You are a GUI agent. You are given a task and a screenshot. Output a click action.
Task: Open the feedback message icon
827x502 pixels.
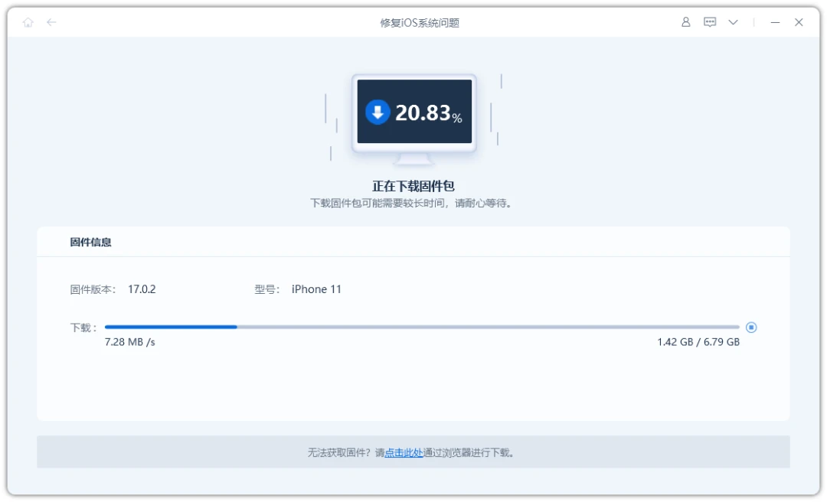pos(710,22)
